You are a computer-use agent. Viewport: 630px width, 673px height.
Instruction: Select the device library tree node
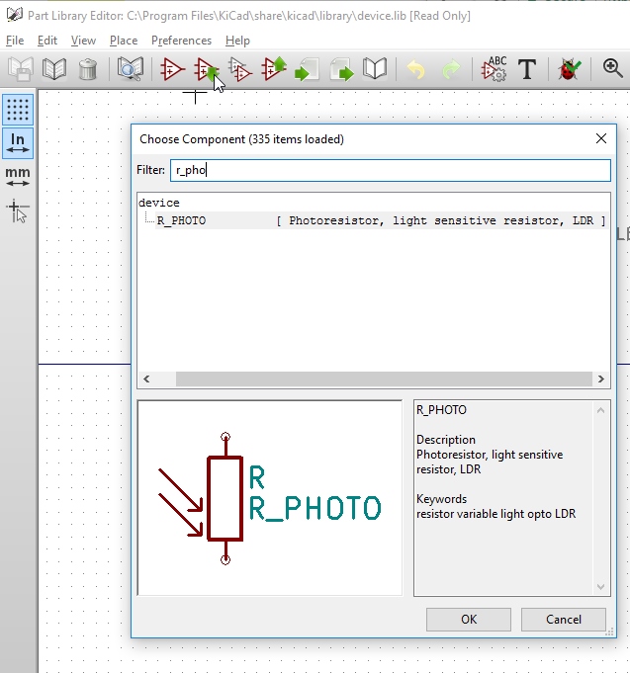click(159, 203)
